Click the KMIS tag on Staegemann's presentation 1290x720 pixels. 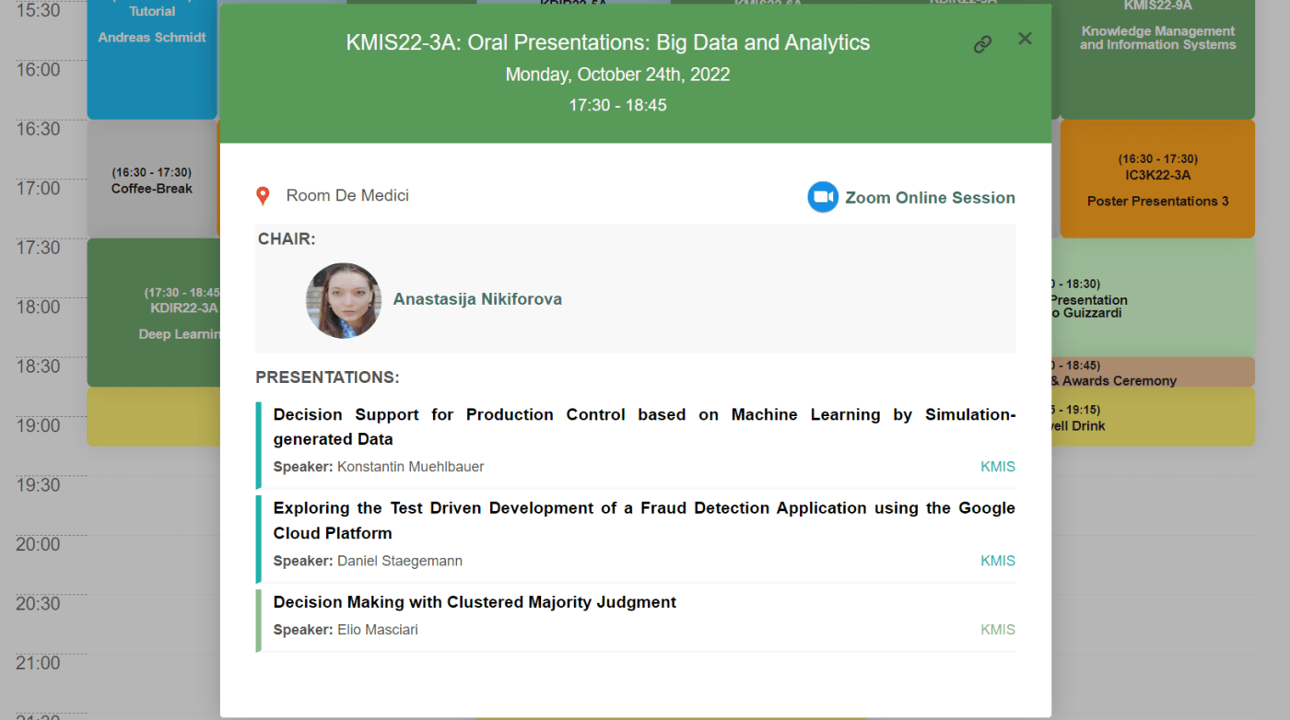coord(997,561)
